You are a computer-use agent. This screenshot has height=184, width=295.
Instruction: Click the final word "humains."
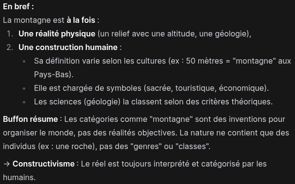coord(19,177)
